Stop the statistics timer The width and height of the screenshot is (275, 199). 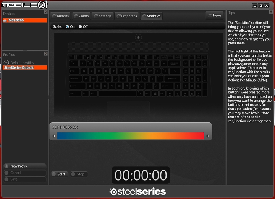pyautogui.click(x=79, y=174)
